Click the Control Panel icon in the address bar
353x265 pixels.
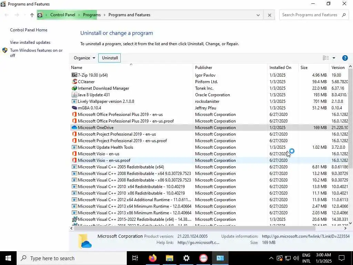40,15
